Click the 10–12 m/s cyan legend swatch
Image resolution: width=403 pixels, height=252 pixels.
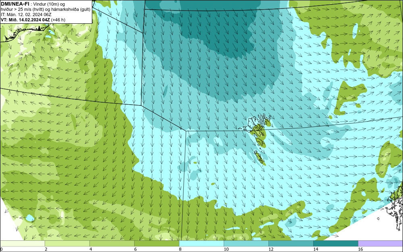(x=246, y=243)
